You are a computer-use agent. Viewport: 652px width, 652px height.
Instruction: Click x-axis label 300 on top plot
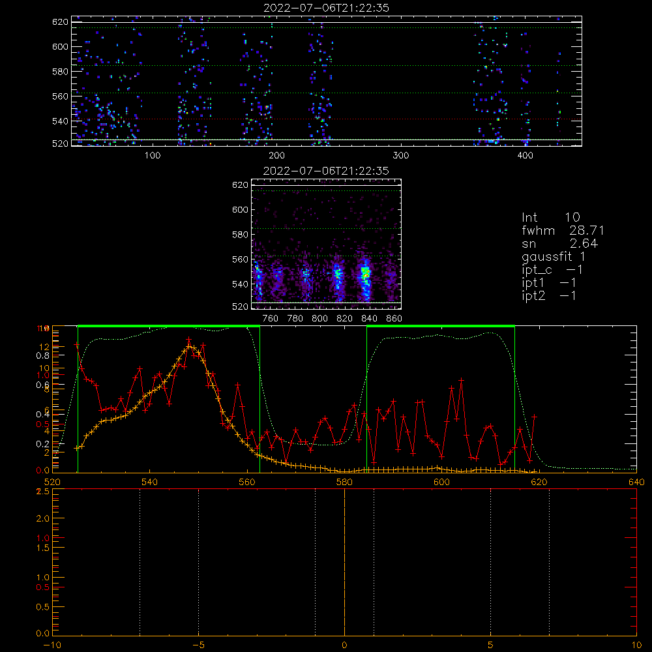[401, 156]
